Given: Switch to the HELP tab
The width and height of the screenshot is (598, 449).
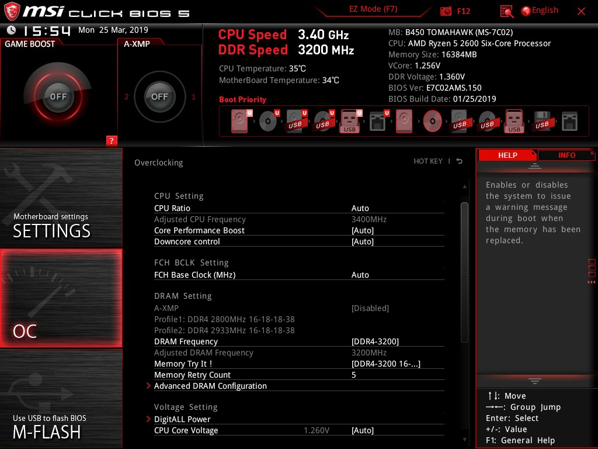Looking at the screenshot, I should [507, 155].
